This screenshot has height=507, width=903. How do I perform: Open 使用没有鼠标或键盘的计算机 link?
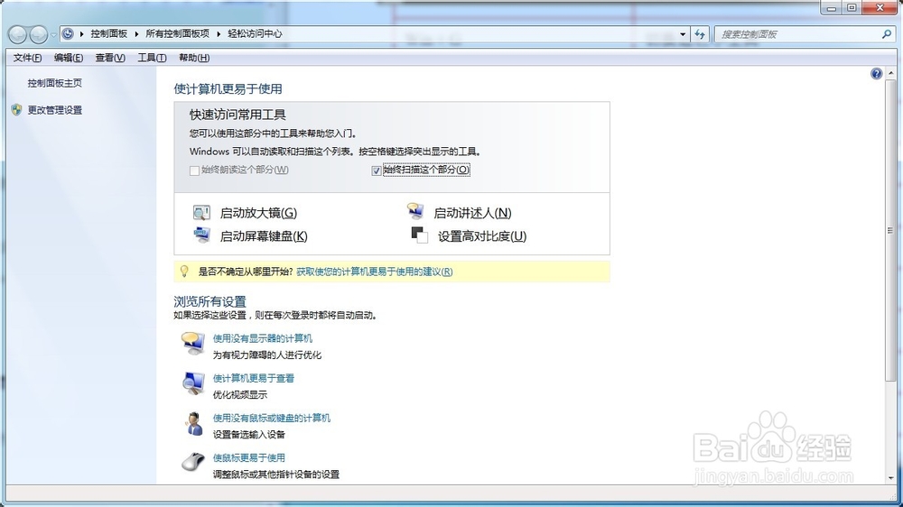point(272,418)
